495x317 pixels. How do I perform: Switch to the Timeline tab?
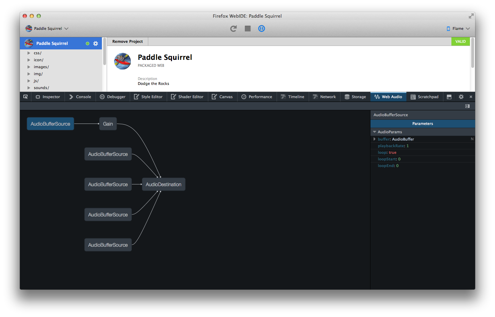pos(293,97)
